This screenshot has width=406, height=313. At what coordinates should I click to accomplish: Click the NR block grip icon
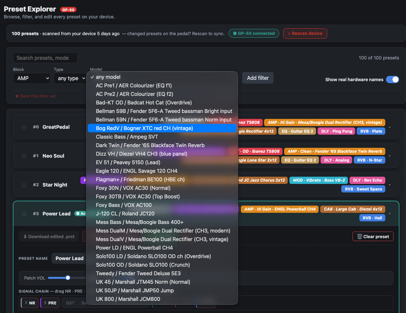26,303
